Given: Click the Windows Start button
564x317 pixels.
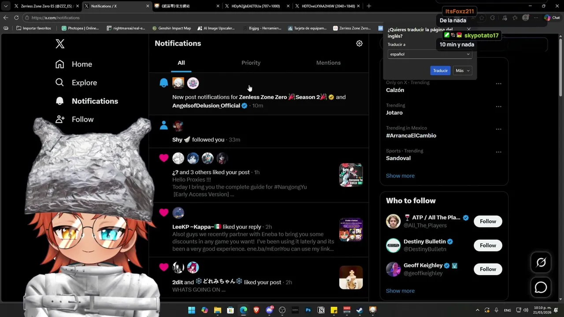Looking at the screenshot, I should [x=192, y=310].
